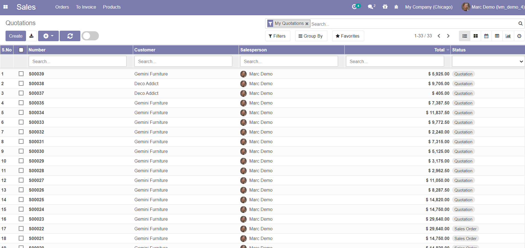Click the Create button

(16, 36)
